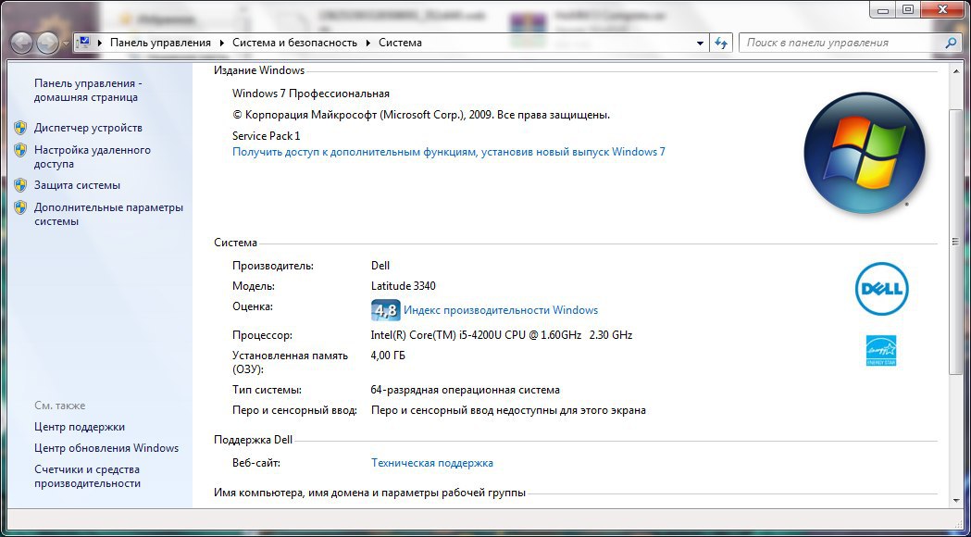Viewport: 971px width, 537px height.
Task: Select «64-разрядная операционная система» text
Action: [465, 390]
